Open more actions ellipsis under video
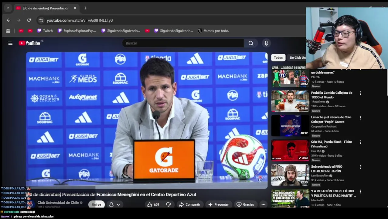The image size is (388, 219). tap(264, 205)
